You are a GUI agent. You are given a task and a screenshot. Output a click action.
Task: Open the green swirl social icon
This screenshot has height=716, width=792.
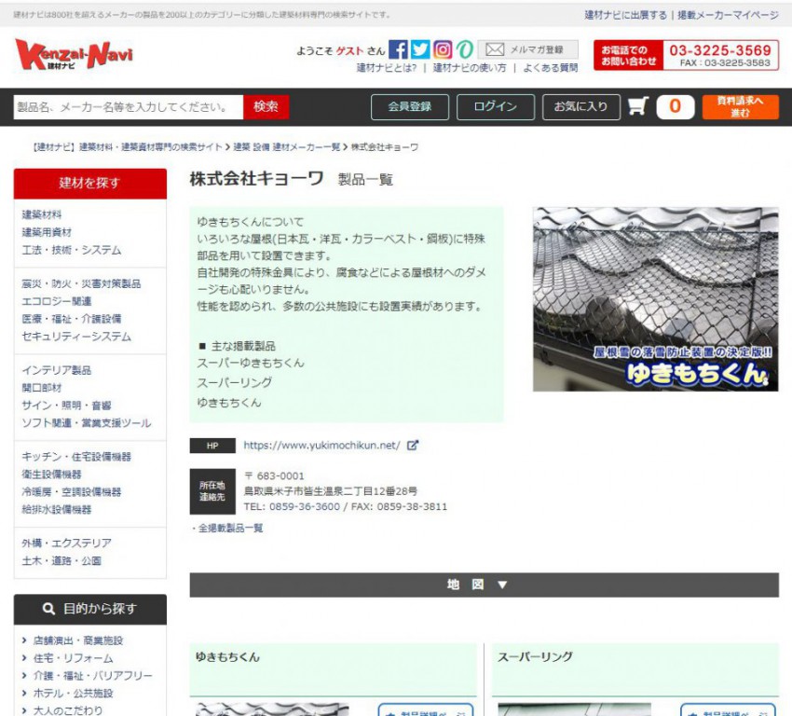tap(464, 49)
